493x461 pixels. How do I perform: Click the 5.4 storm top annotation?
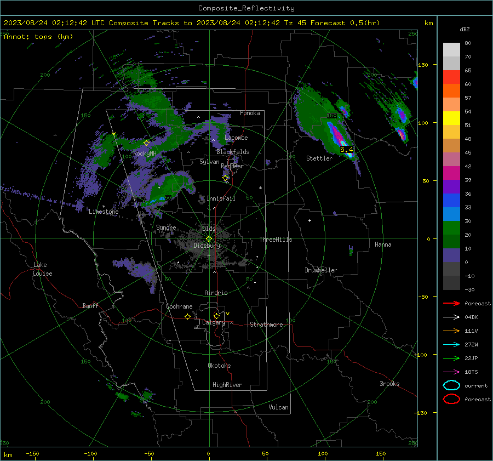[347, 150]
